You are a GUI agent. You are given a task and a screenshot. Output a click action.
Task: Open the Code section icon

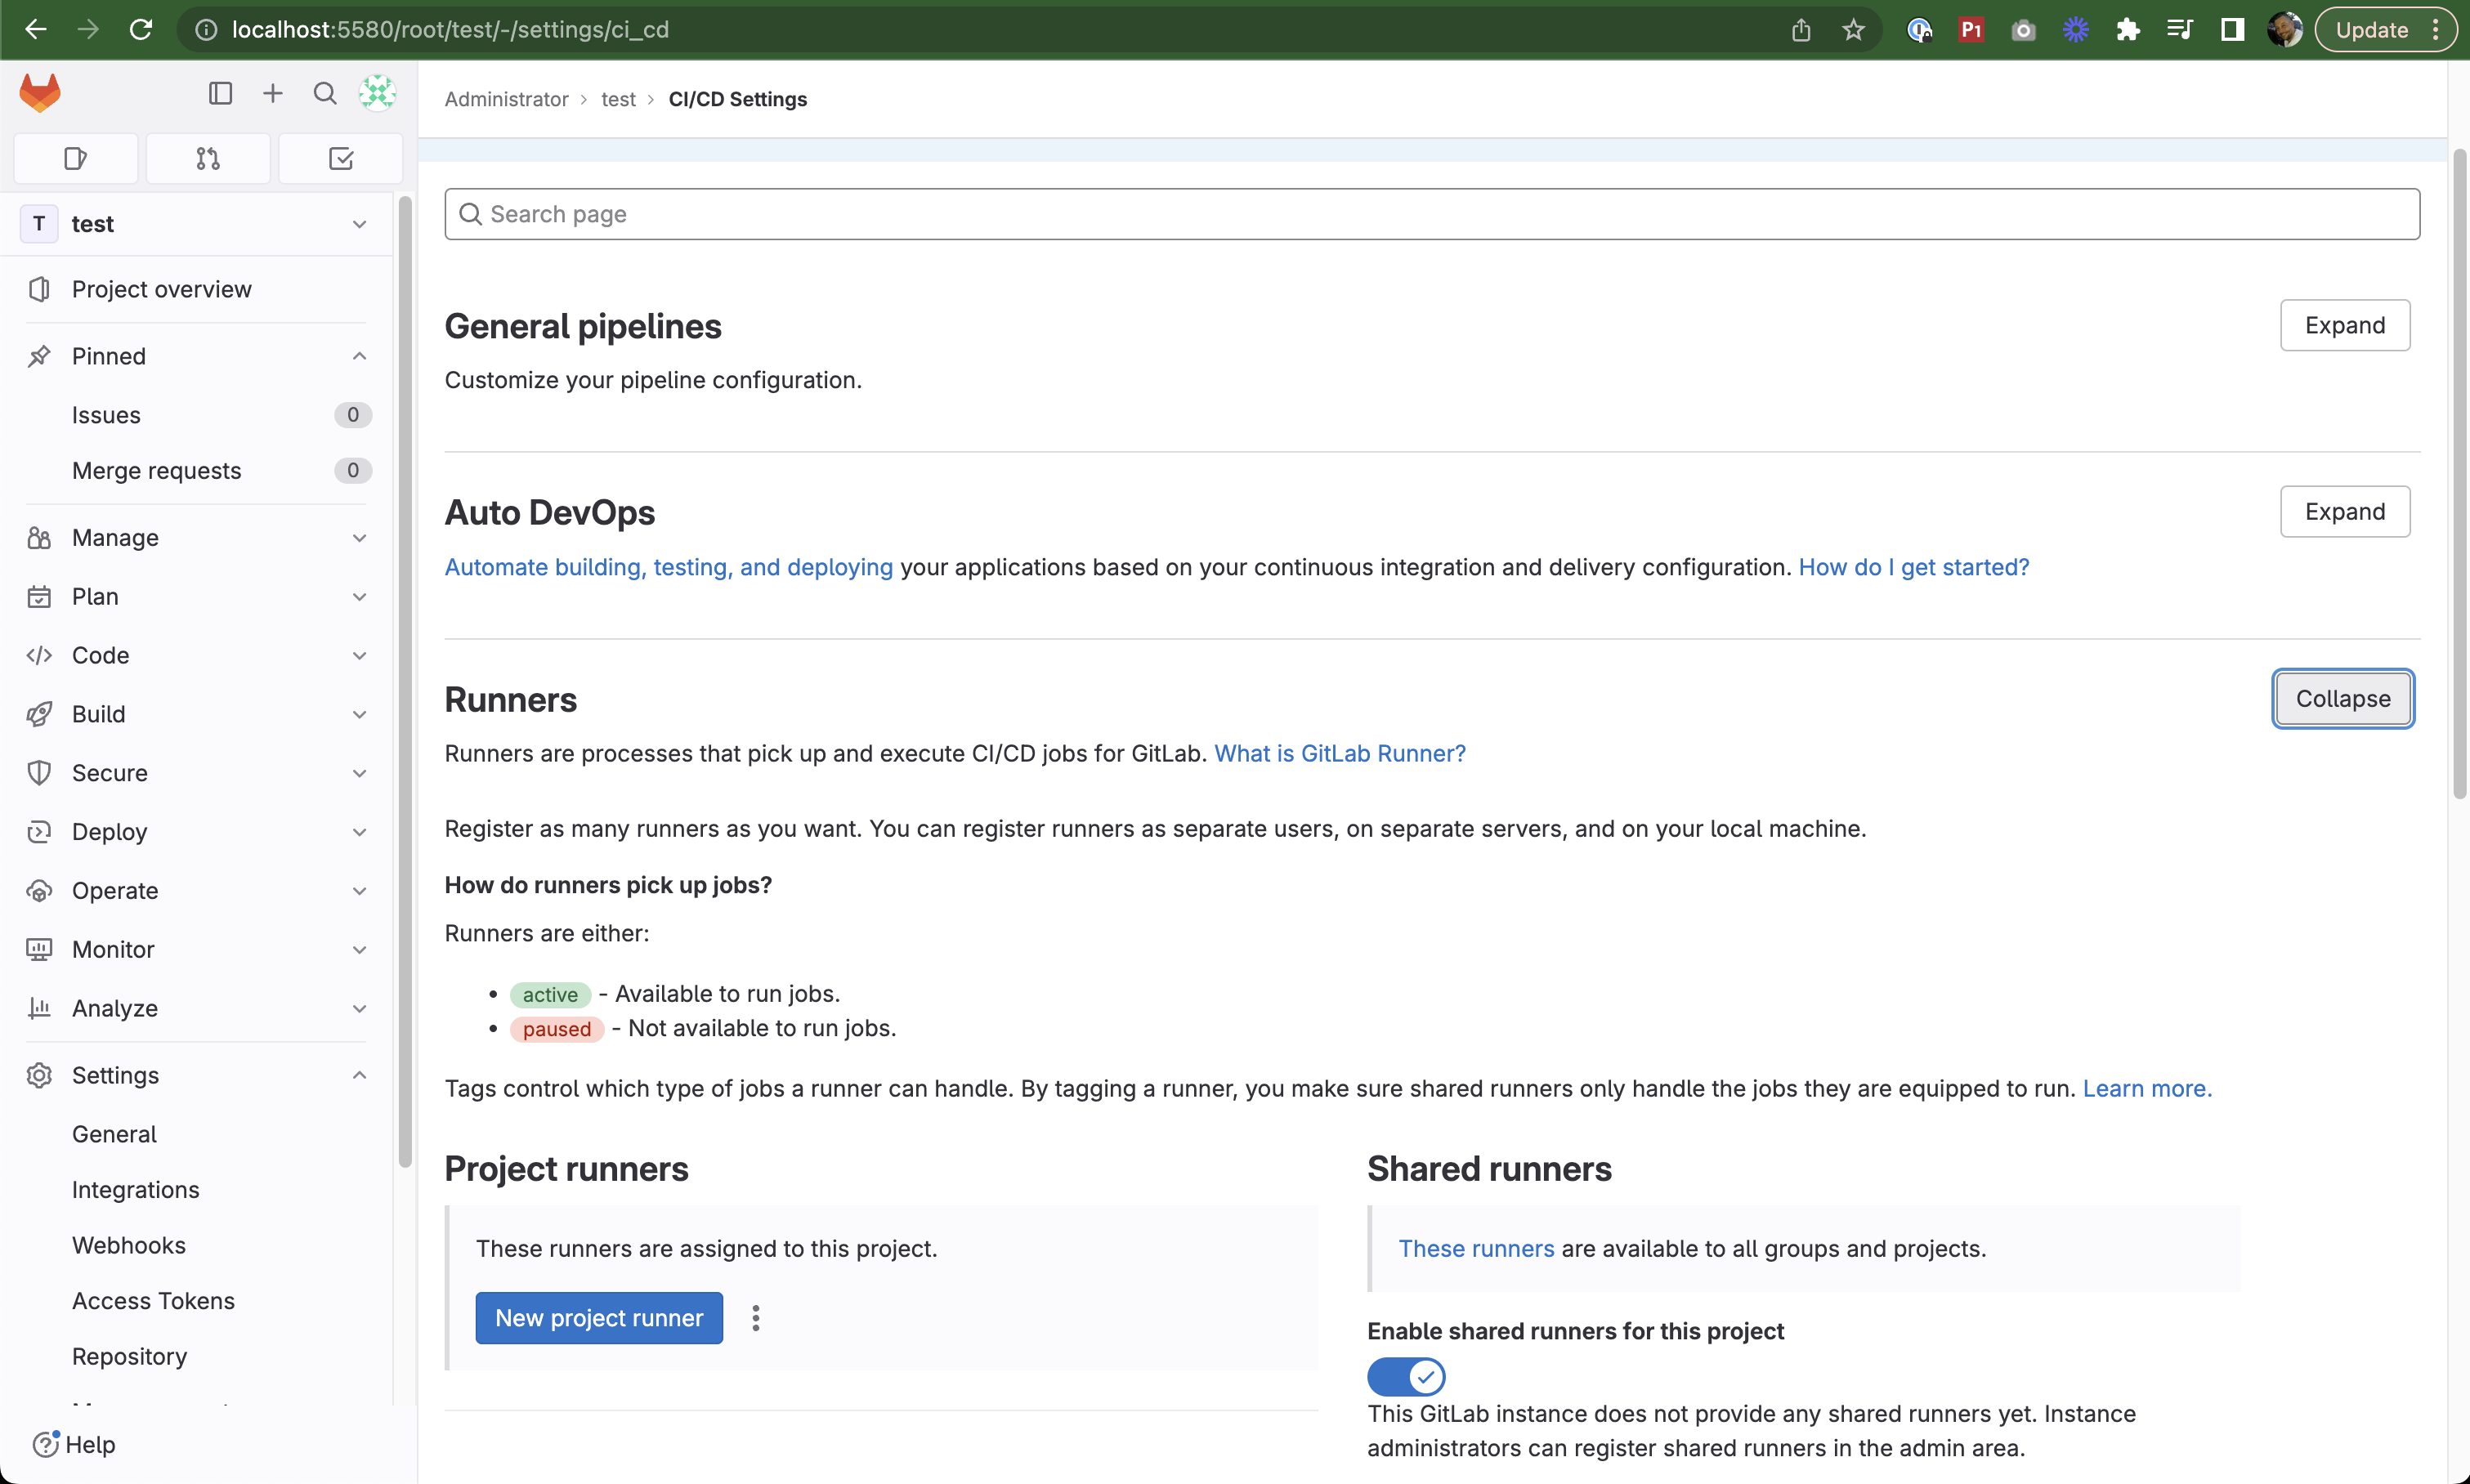coord(38,655)
